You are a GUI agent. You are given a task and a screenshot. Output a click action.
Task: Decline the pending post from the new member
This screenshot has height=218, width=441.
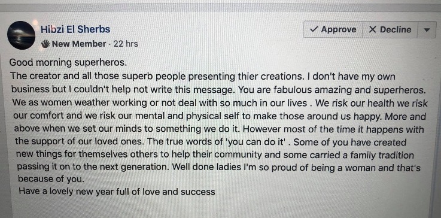coord(390,29)
